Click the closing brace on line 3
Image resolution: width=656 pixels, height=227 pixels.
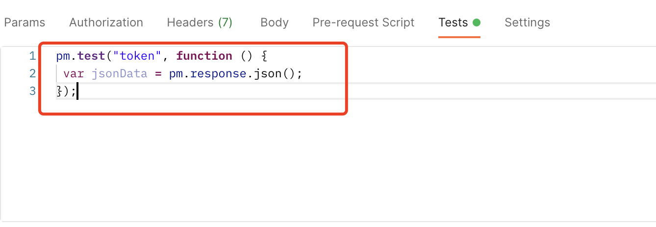[60, 91]
